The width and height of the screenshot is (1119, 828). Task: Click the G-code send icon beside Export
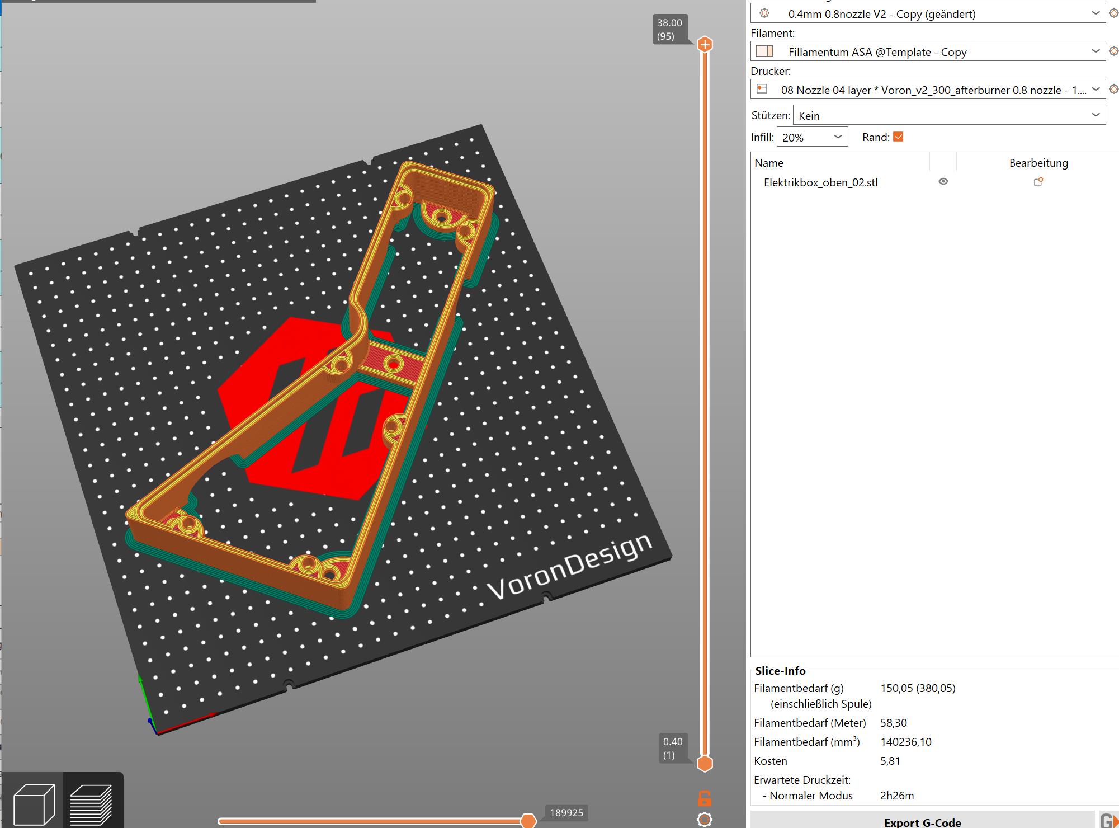(1109, 820)
